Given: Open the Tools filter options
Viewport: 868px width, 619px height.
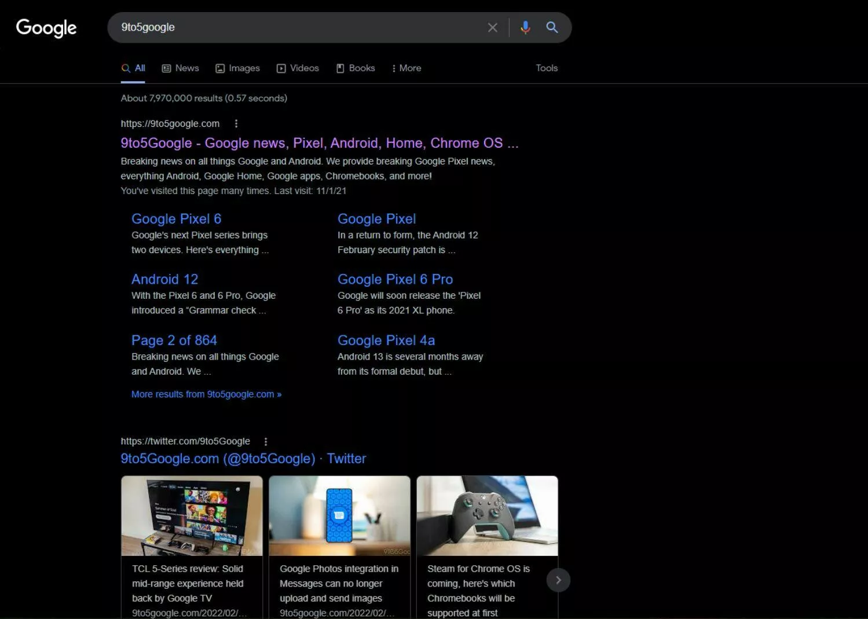Looking at the screenshot, I should (547, 68).
